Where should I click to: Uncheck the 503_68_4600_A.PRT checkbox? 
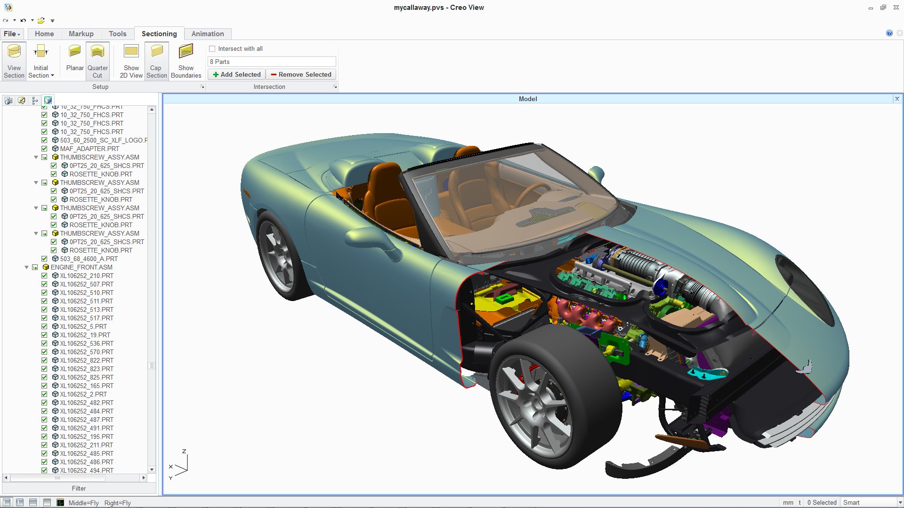(44, 259)
